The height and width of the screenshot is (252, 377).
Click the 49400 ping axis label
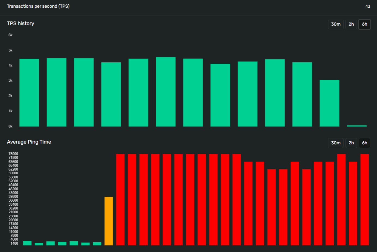click(13, 185)
